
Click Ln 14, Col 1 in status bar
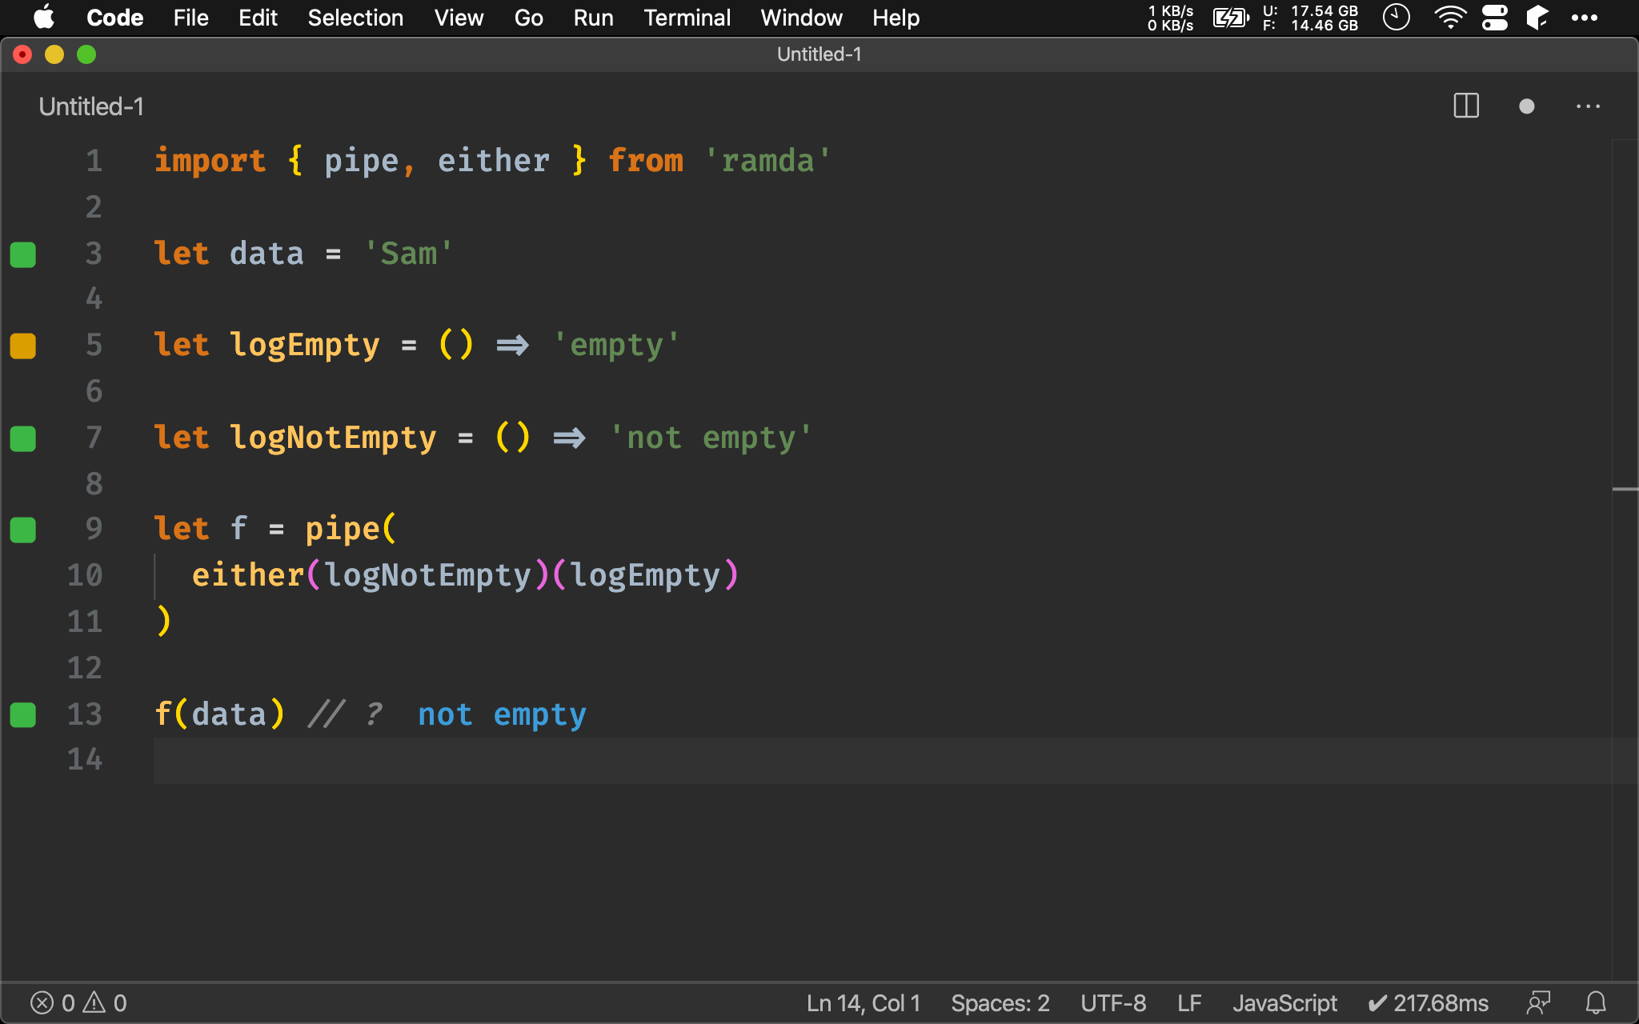point(864,1003)
